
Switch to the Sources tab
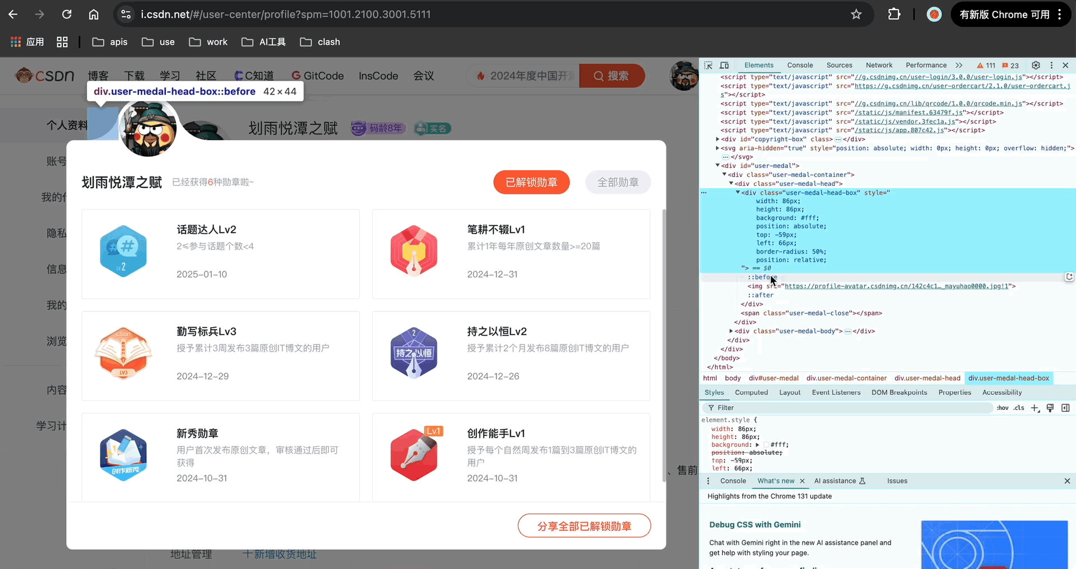[x=839, y=66]
